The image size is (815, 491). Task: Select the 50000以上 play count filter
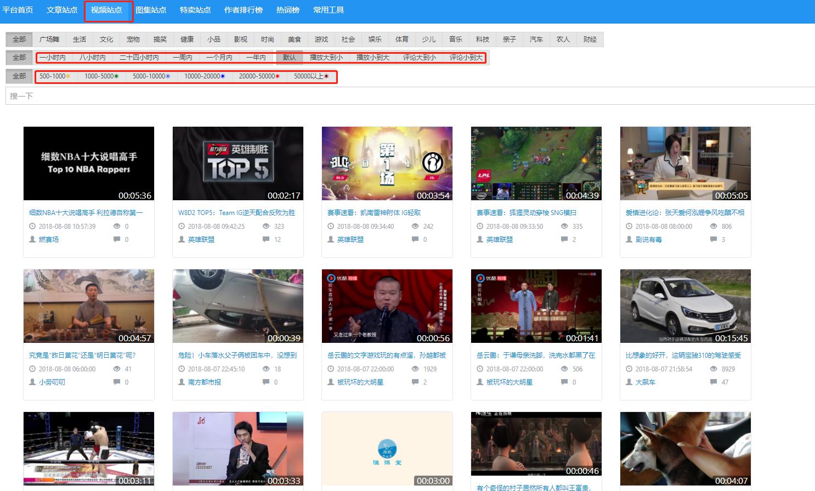point(311,76)
